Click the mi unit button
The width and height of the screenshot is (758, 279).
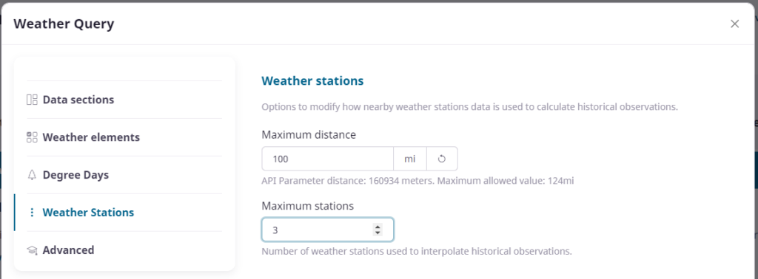click(x=410, y=159)
